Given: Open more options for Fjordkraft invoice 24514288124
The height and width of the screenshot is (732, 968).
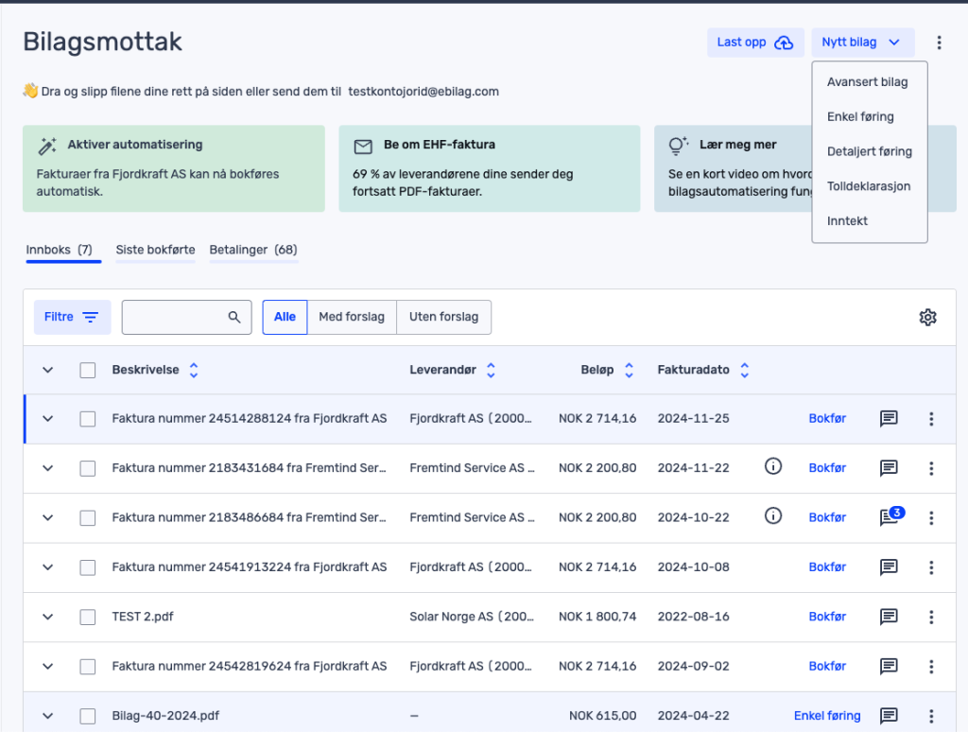Looking at the screenshot, I should pos(931,419).
